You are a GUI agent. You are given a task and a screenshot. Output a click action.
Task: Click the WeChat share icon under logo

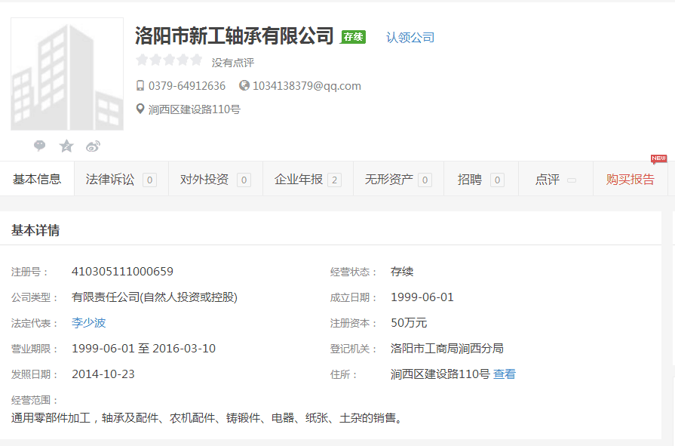coord(40,146)
